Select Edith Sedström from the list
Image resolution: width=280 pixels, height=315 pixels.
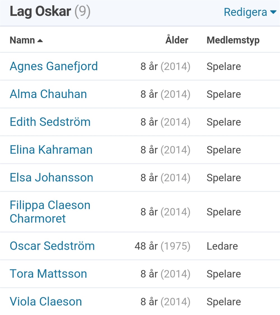[x=50, y=122]
